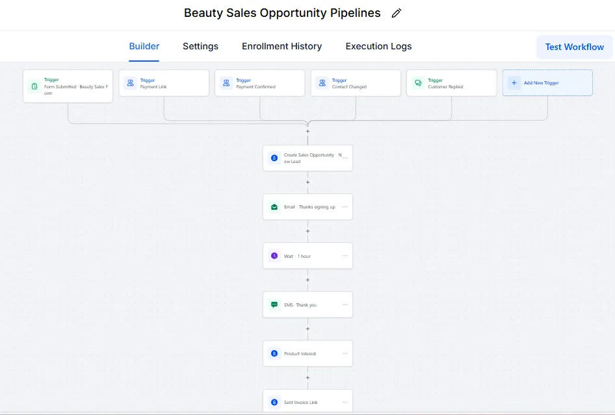Add step between Product Interest and Sent Invoice
Viewport: 615px width, 415px height.
(308, 377)
